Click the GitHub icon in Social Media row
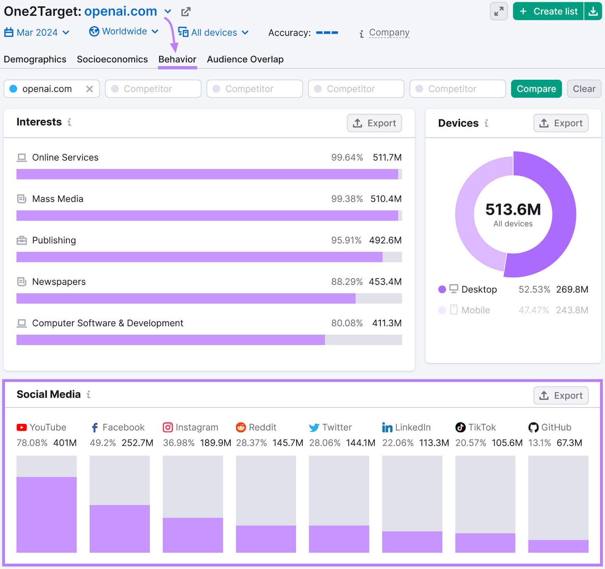The width and height of the screenshot is (605, 569). point(533,427)
